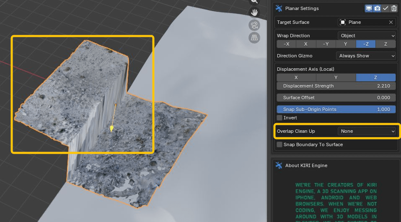Screen dimensions: 401x222
Task: Enable the Invert checkbox
Action: [x=280, y=118]
